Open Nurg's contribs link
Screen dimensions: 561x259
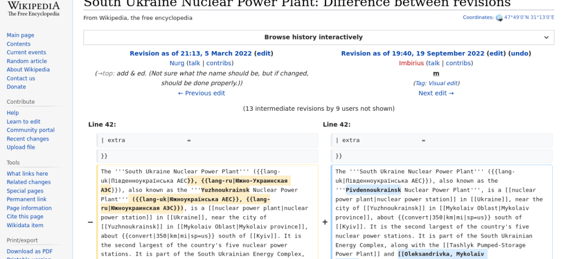(x=218, y=63)
